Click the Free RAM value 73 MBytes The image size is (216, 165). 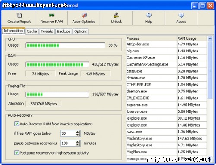(41, 74)
